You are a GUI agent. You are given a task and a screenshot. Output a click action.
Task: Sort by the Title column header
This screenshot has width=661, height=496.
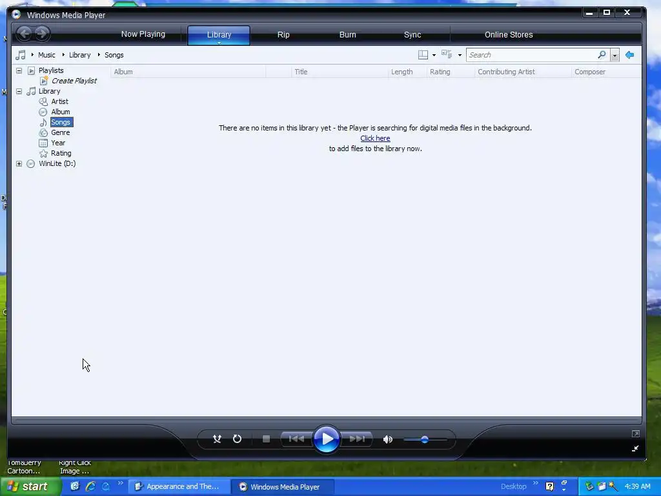click(340, 72)
